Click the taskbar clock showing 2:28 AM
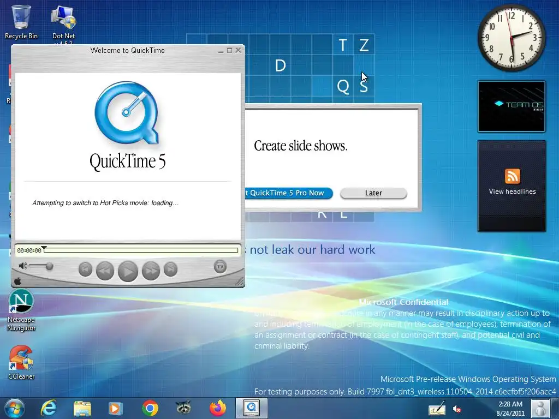This screenshot has width=559, height=419. point(510,408)
